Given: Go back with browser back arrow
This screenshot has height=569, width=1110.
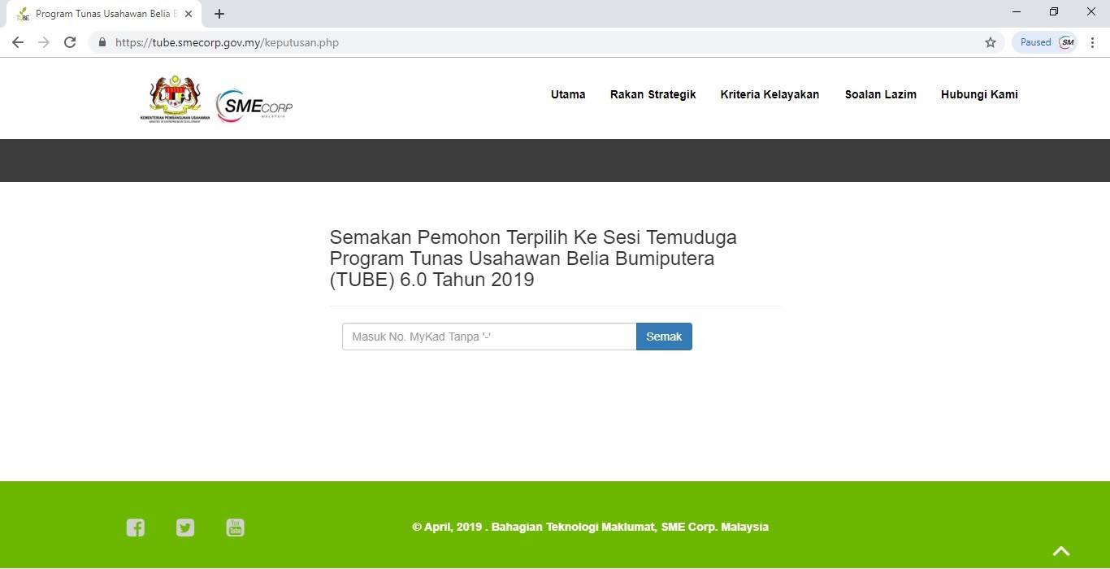Looking at the screenshot, I should [18, 42].
